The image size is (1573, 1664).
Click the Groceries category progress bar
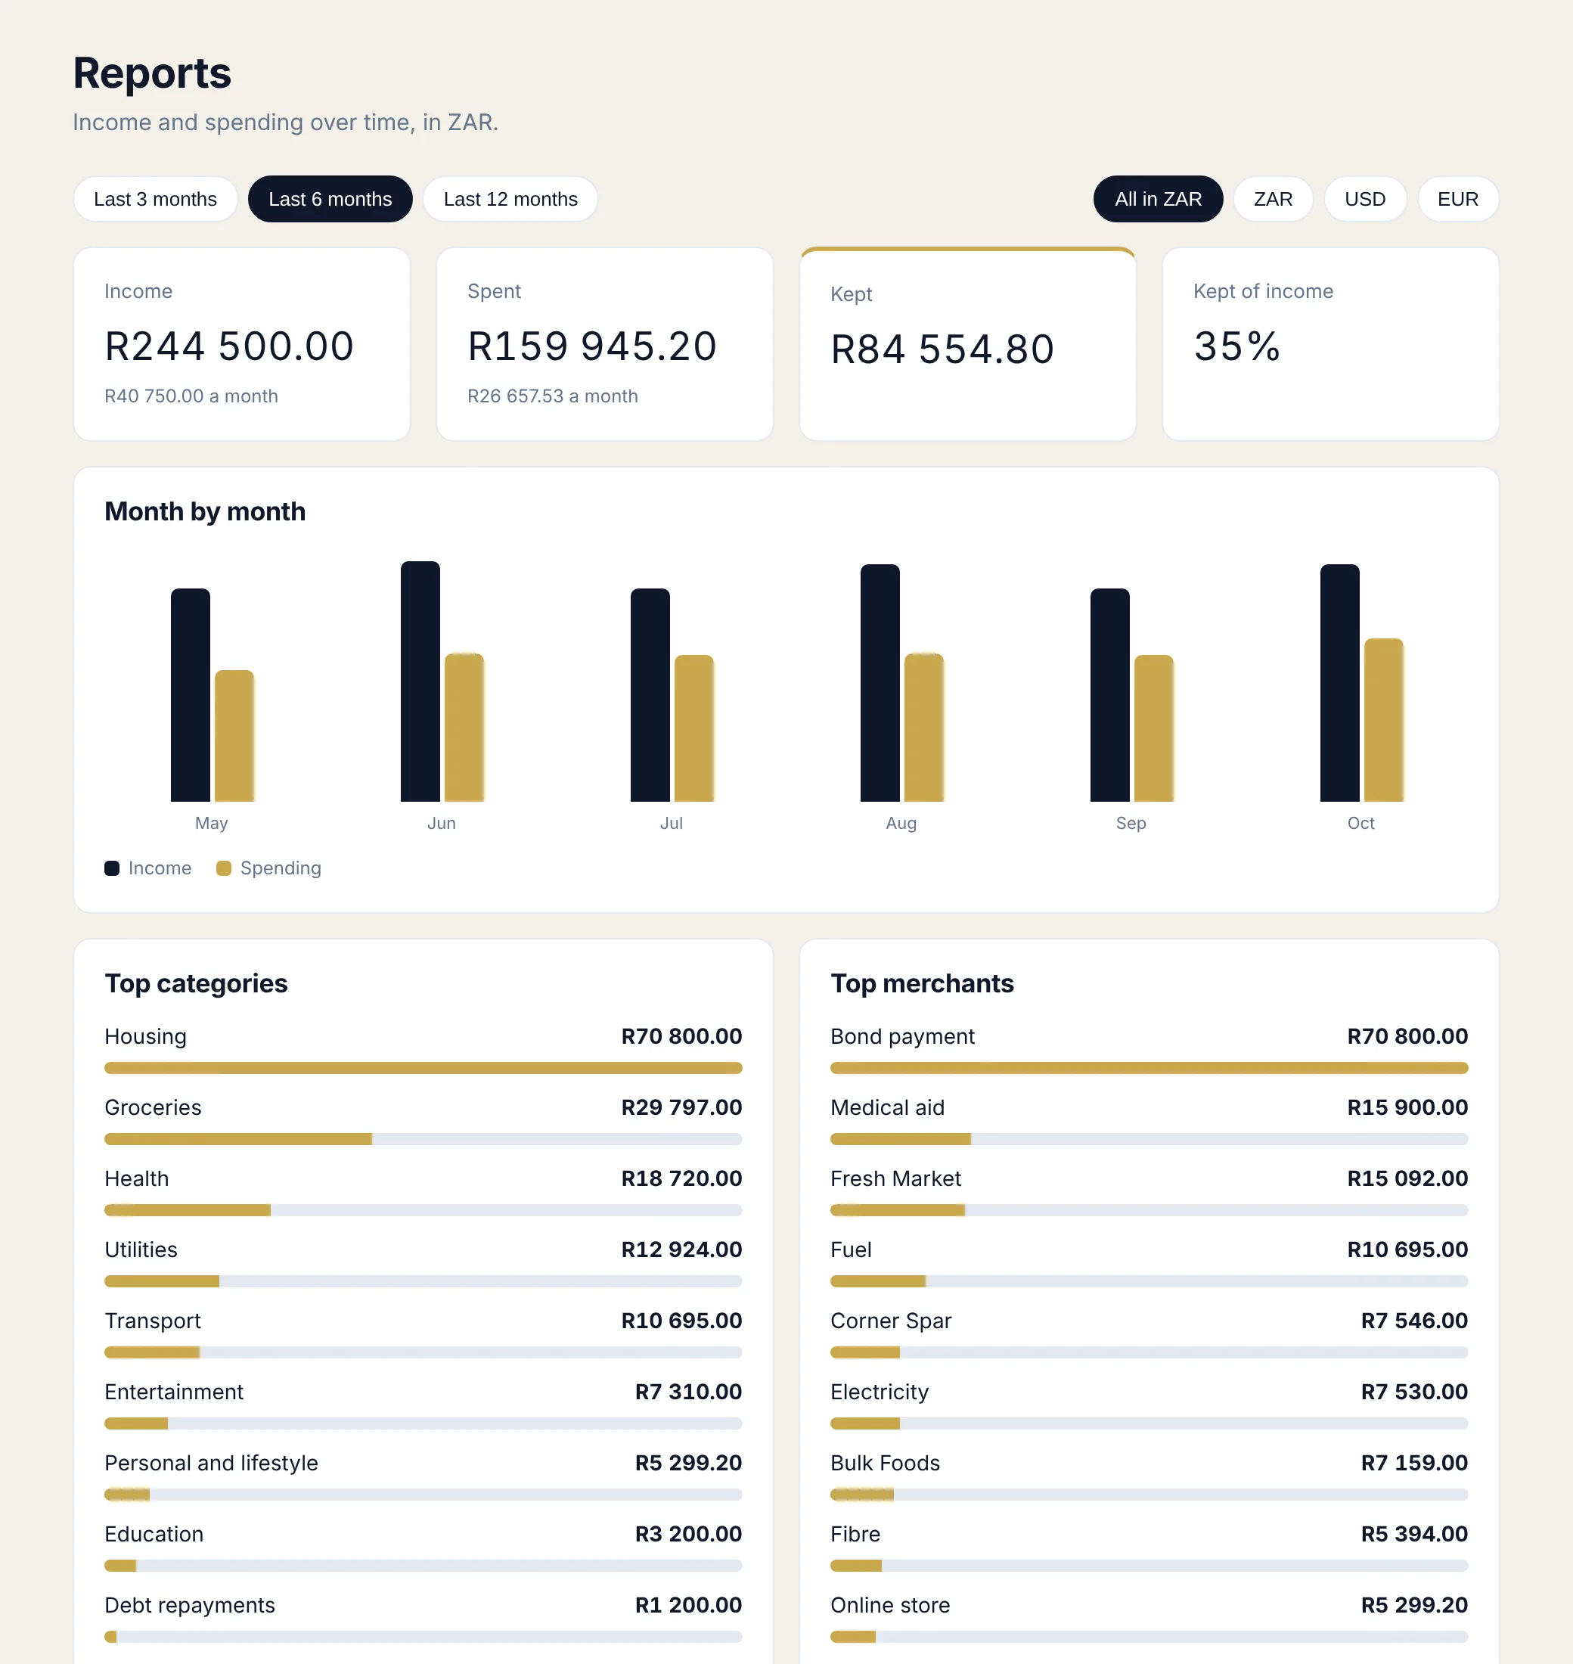(423, 1139)
